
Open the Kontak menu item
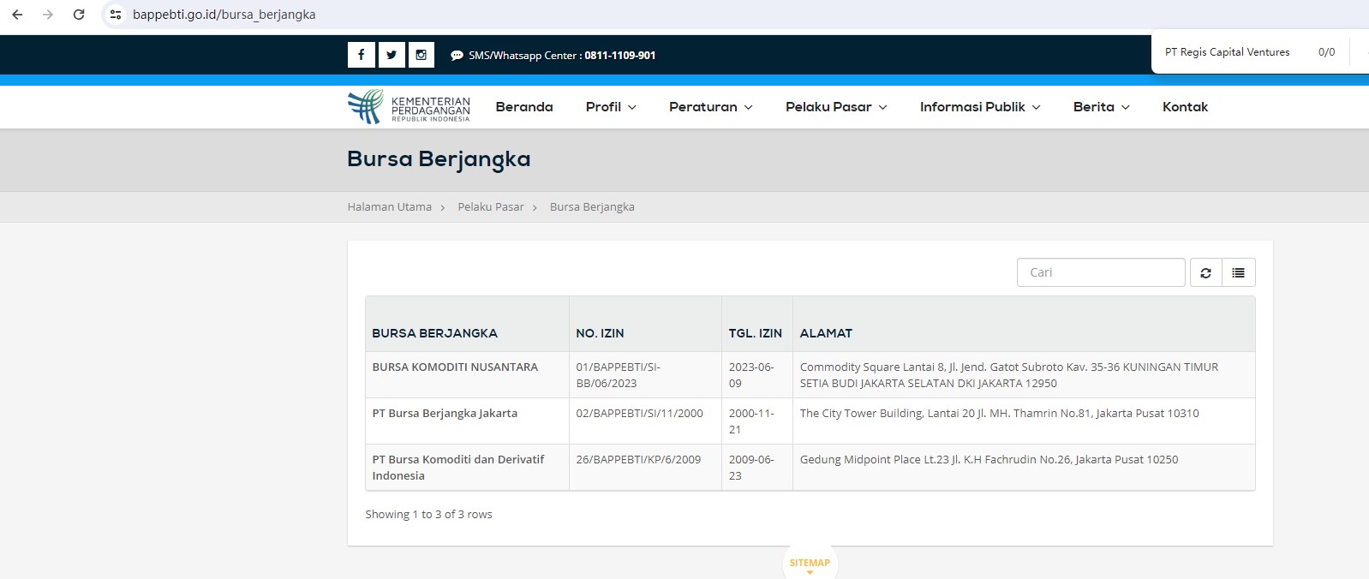[x=1185, y=107]
